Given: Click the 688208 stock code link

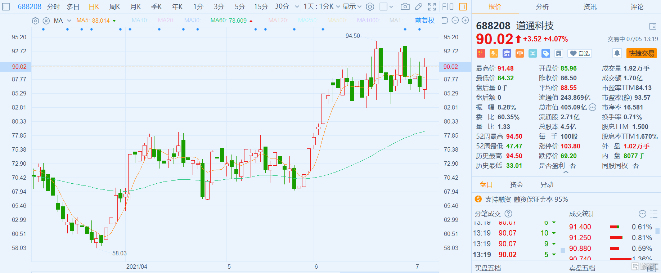Looking at the screenshot, I should [x=30, y=6].
